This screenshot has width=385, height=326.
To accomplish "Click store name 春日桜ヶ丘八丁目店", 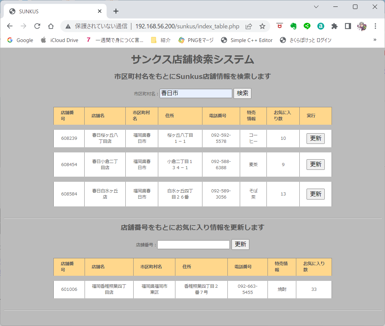I will click(x=105, y=138).
